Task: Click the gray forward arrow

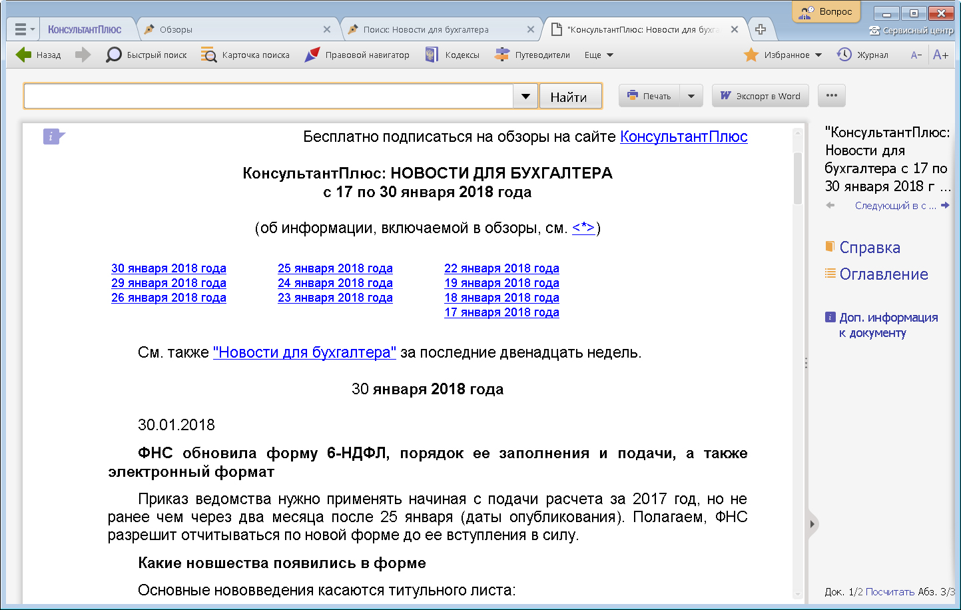Action: point(83,55)
